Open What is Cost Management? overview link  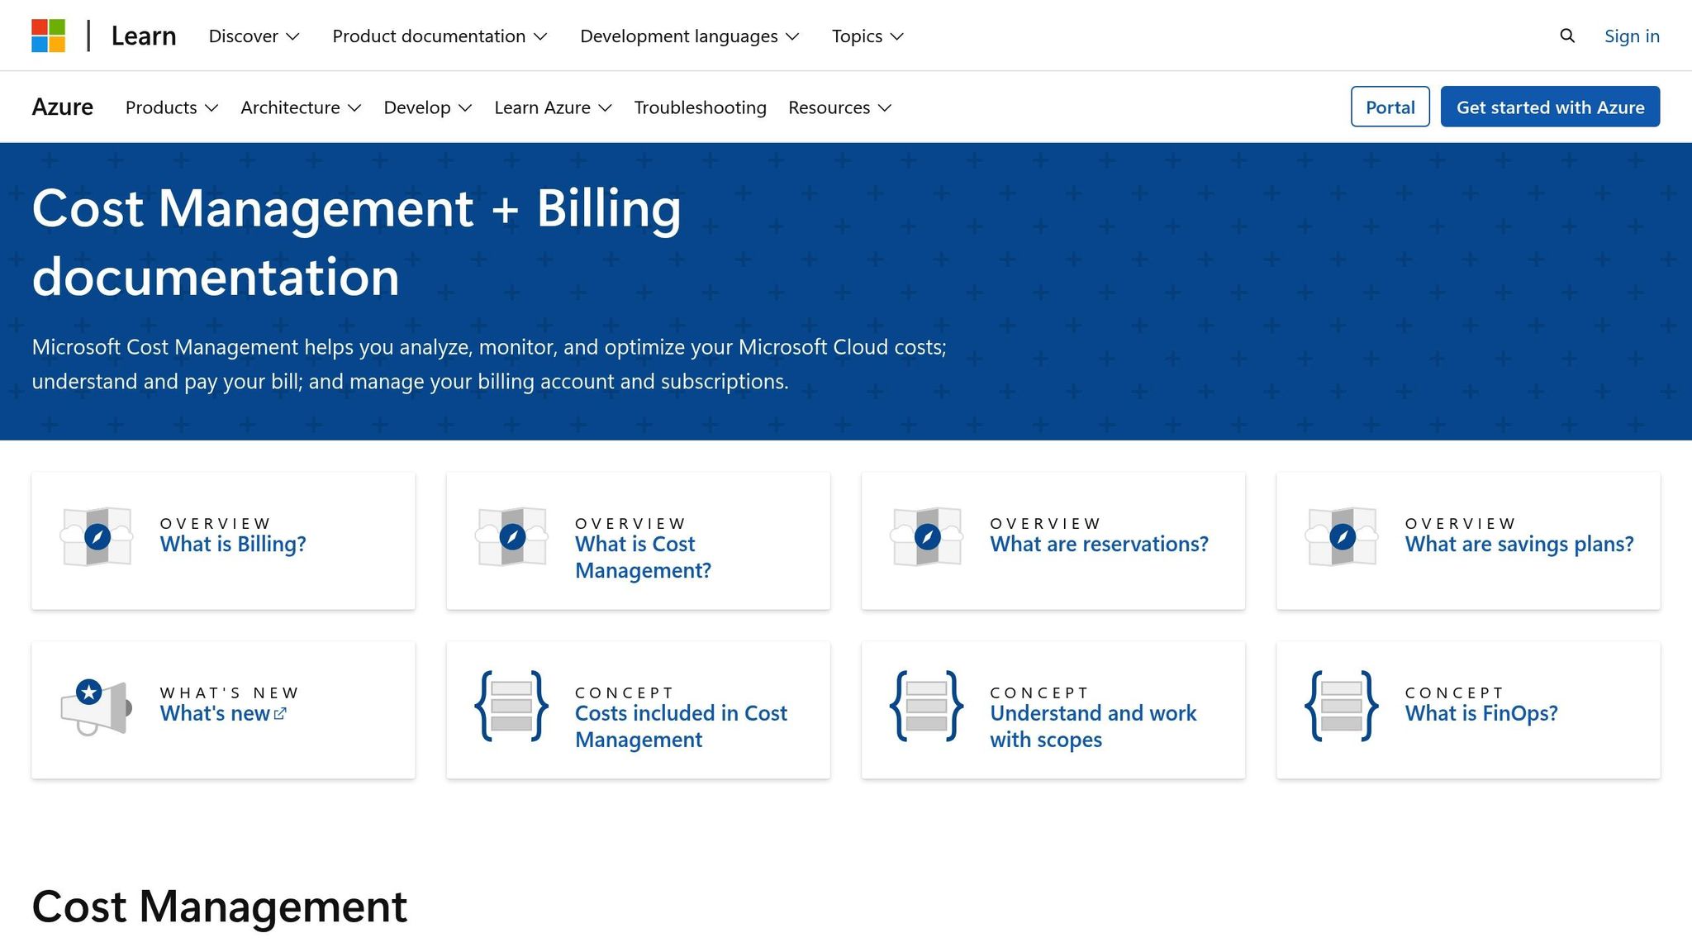pyautogui.click(x=643, y=557)
